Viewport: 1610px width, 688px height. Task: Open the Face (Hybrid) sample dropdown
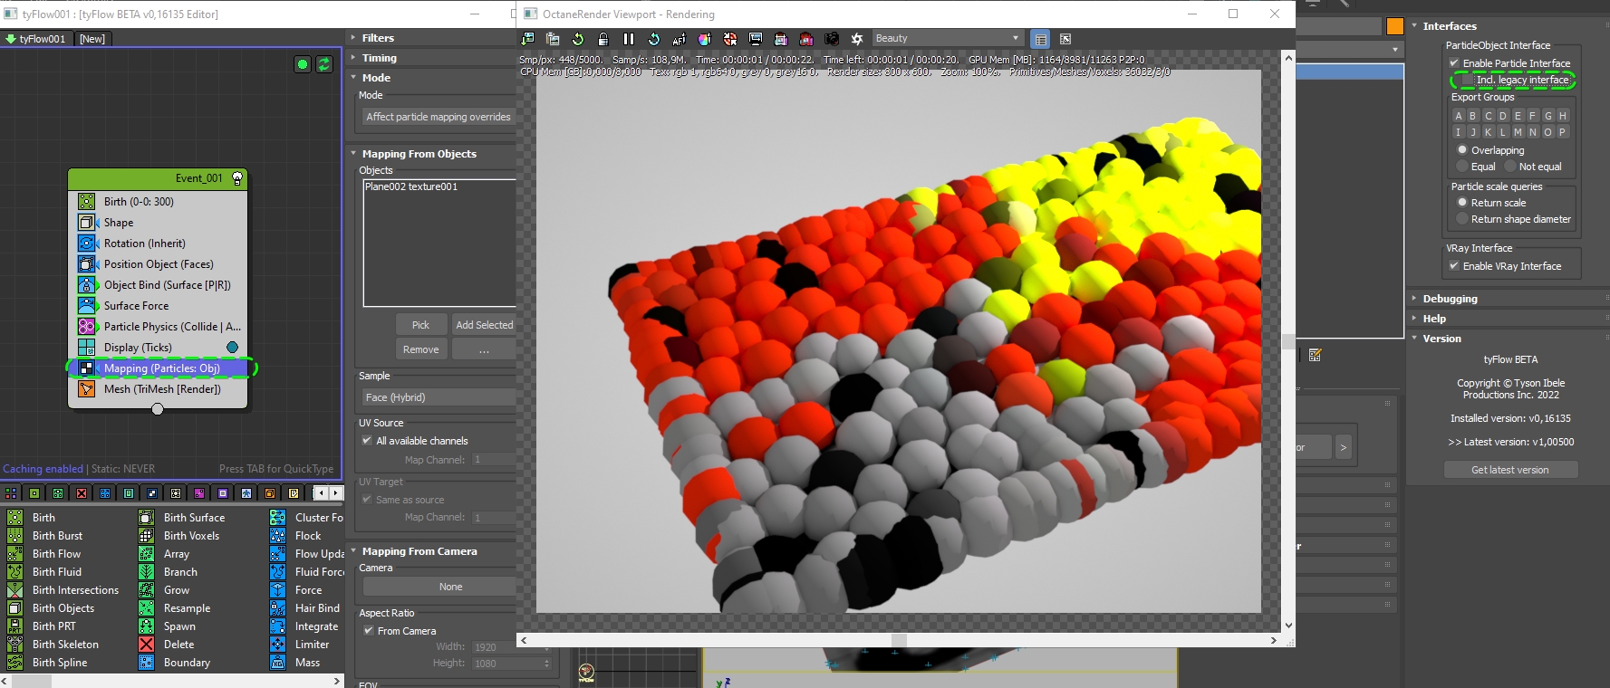(439, 397)
